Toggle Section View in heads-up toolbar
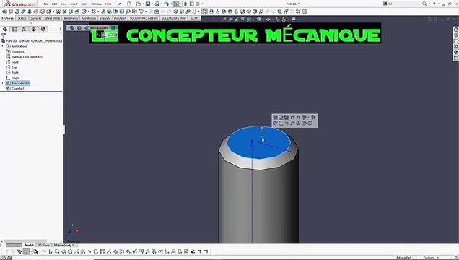The image size is (459, 260). 242,19
